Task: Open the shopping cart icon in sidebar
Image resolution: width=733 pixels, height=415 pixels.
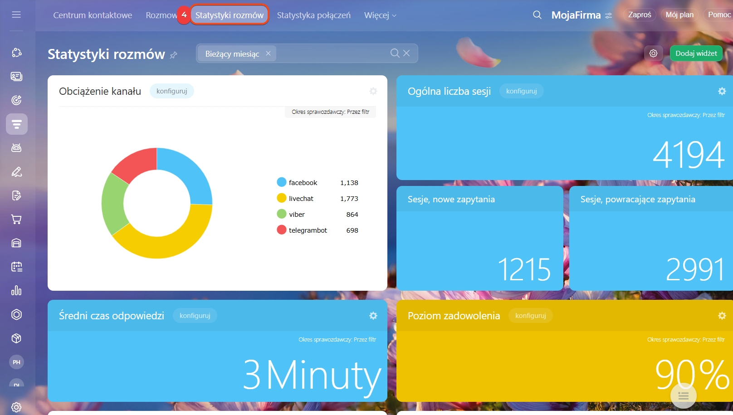Action: click(x=16, y=220)
